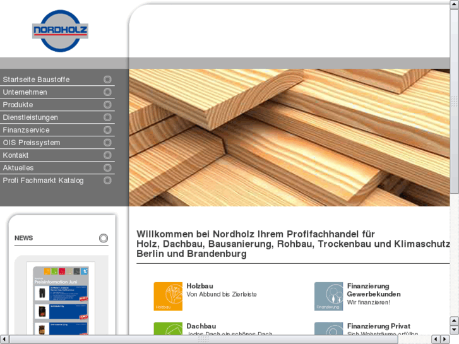Click the vertical scrollbar top up arrow

click(x=455, y=5)
